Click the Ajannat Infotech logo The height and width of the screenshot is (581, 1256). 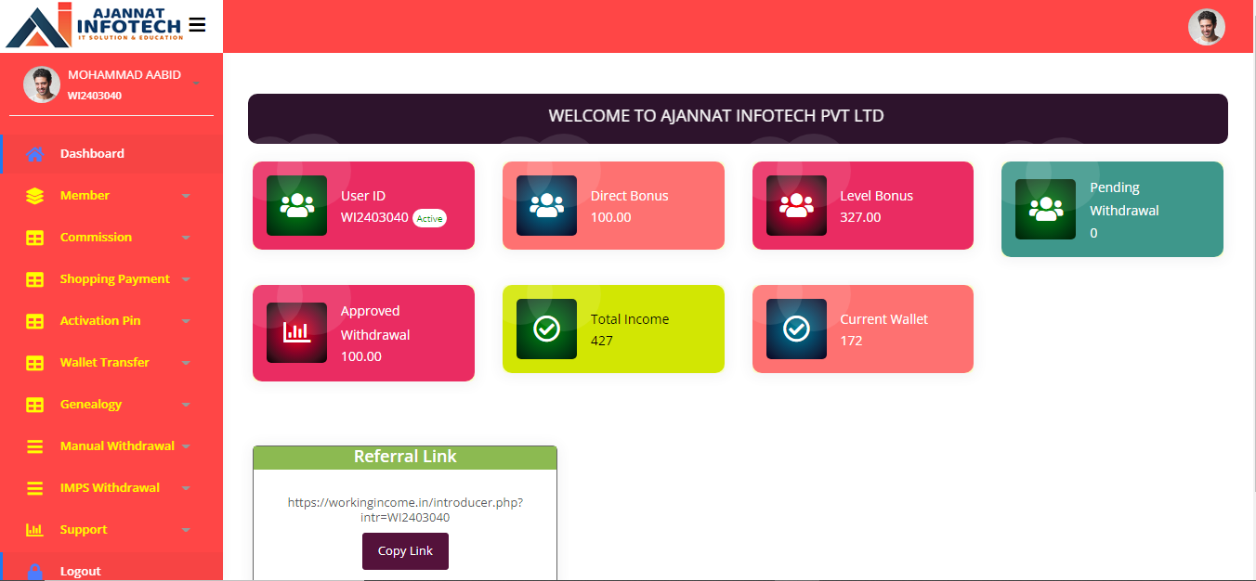pos(93,26)
